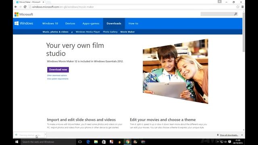Open the Windows 10 menu item
Screen dimensions: 258x145
point(50,23)
